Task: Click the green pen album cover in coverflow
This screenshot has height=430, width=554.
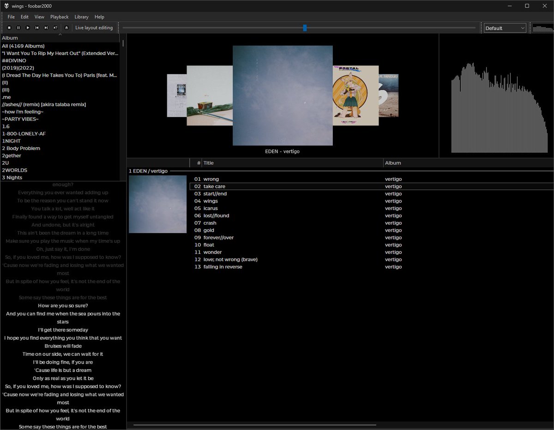Action: pos(210,96)
